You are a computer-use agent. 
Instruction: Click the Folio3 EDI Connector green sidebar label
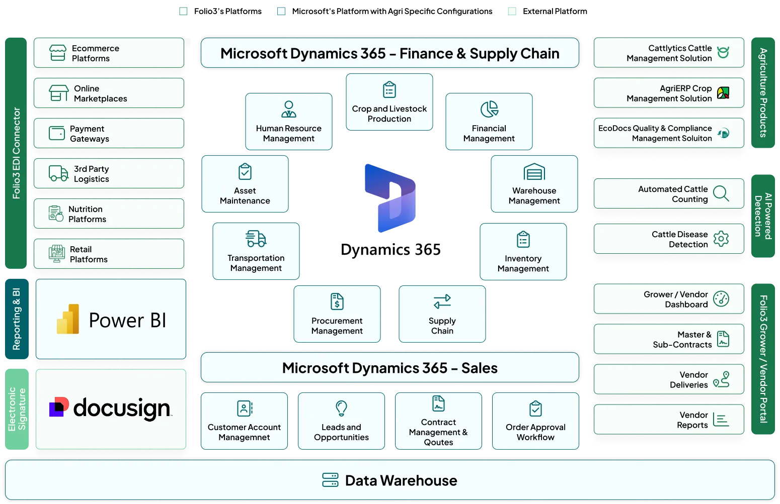(16, 153)
